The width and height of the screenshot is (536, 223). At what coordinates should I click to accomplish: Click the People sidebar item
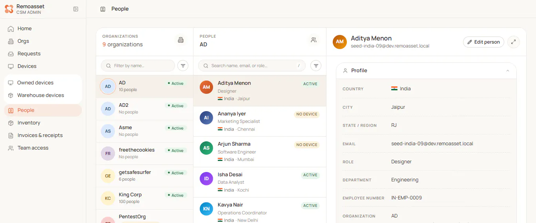[x=43, y=110]
